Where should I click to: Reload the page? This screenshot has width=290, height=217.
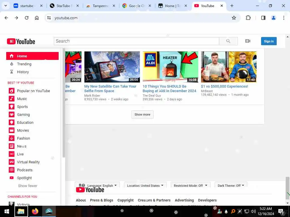(27, 18)
